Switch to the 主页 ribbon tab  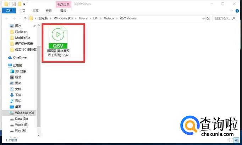[22, 11]
